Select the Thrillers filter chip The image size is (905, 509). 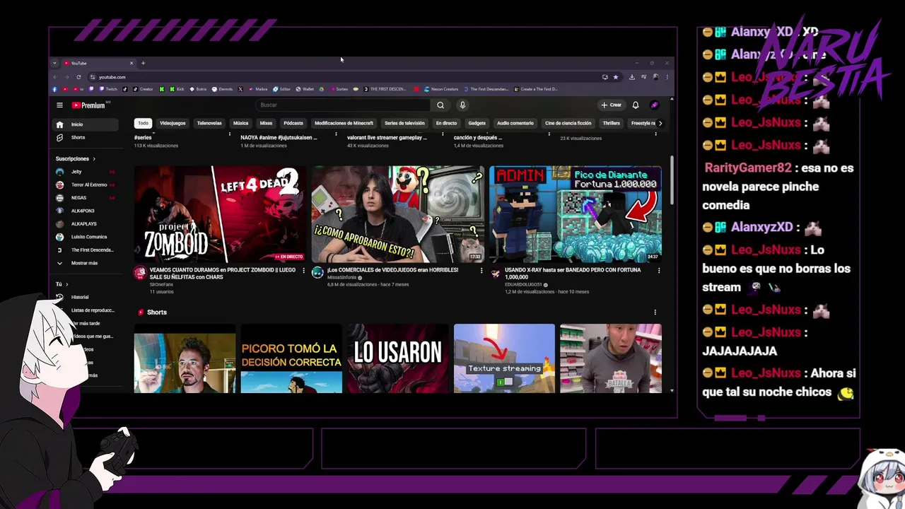pos(612,123)
